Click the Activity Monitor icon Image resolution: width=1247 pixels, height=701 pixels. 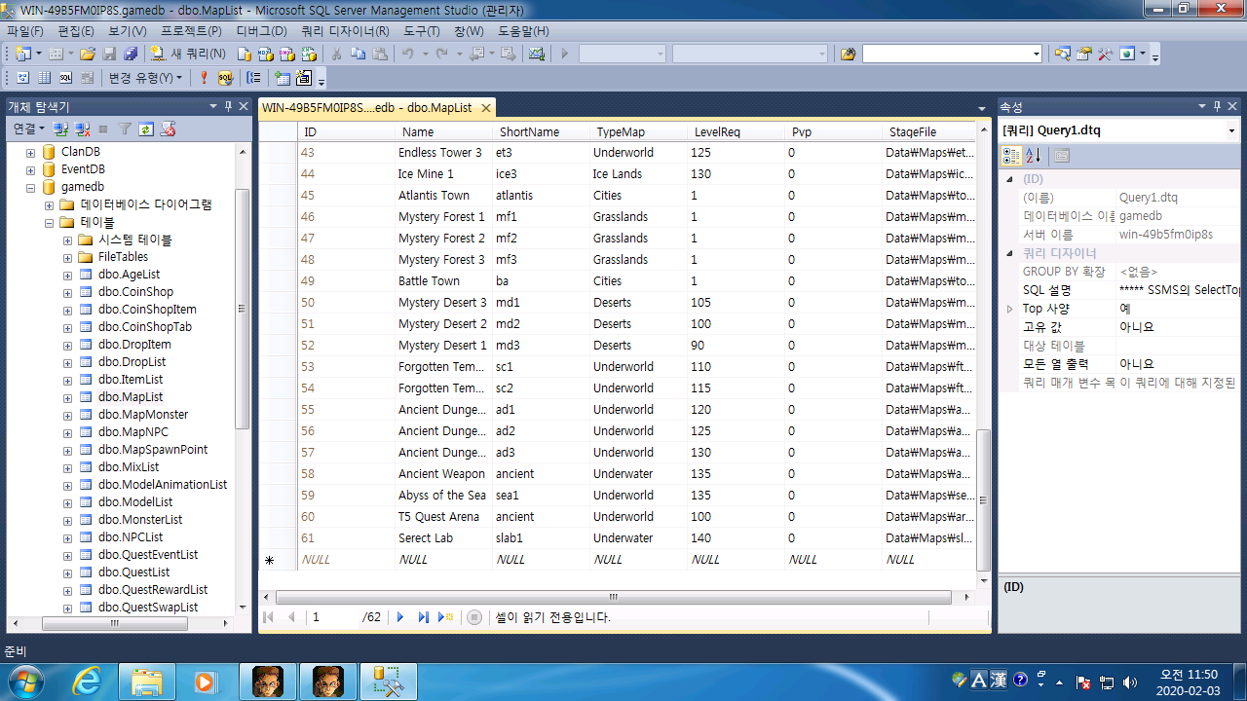(x=537, y=54)
